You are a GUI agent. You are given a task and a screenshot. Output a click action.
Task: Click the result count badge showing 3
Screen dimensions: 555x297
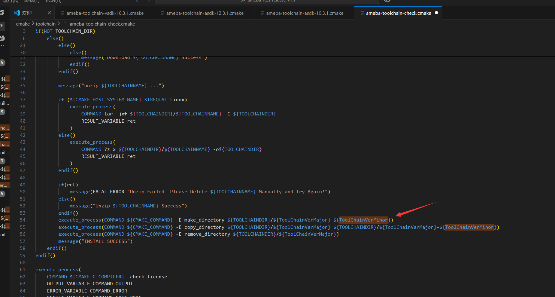(x=2, y=161)
